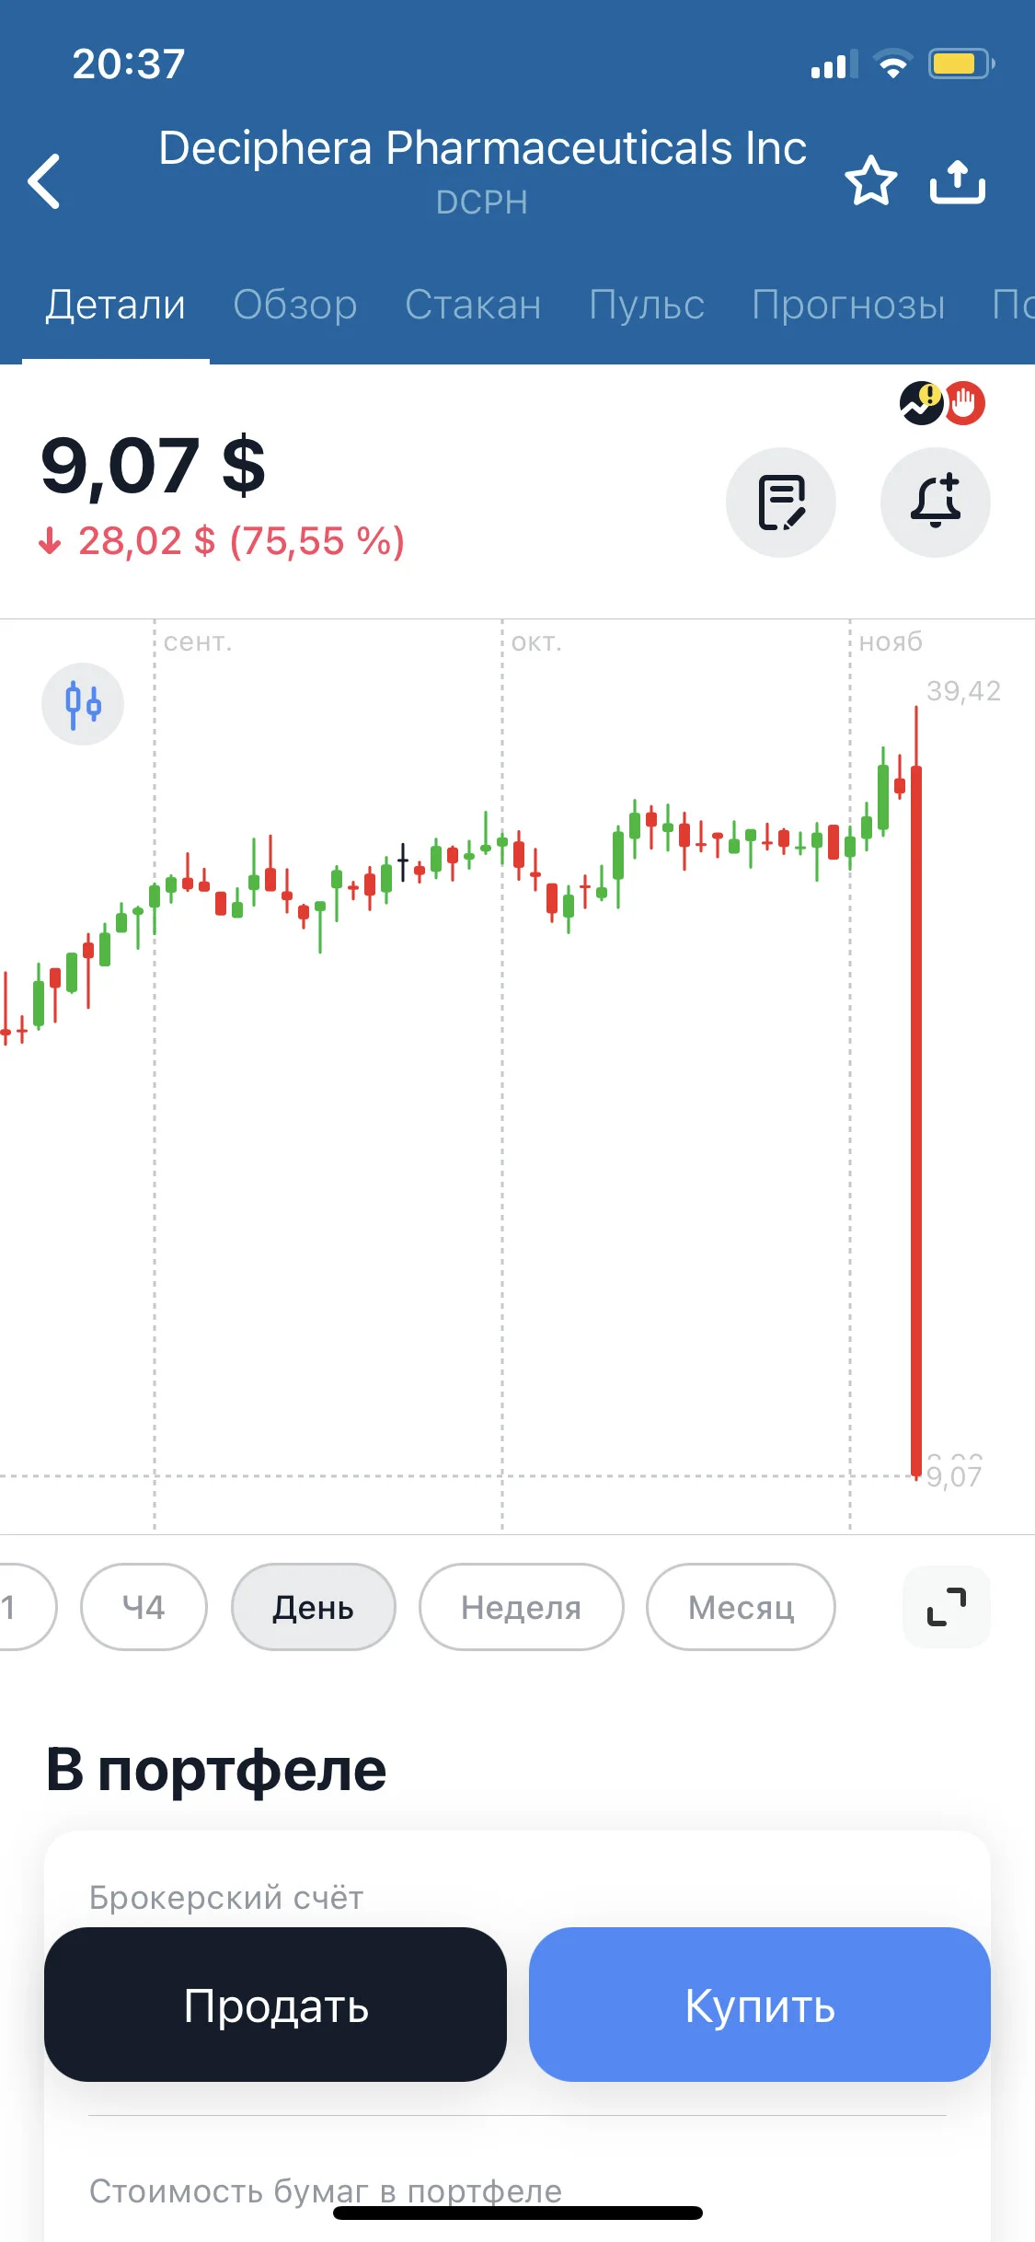The image size is (1035, 2242).
Task: Open the note editing icon button
Action: point(781,503)
